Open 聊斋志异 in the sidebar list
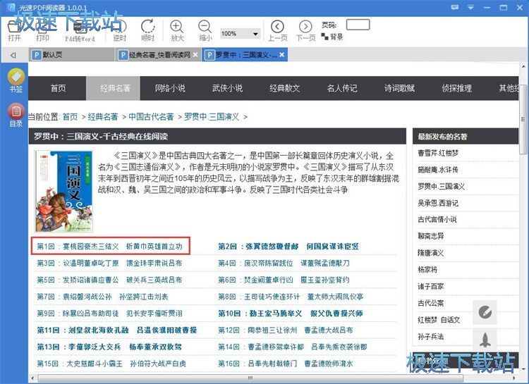The width and height of the screenshot is (529, 384). click(x=431, y=236)
